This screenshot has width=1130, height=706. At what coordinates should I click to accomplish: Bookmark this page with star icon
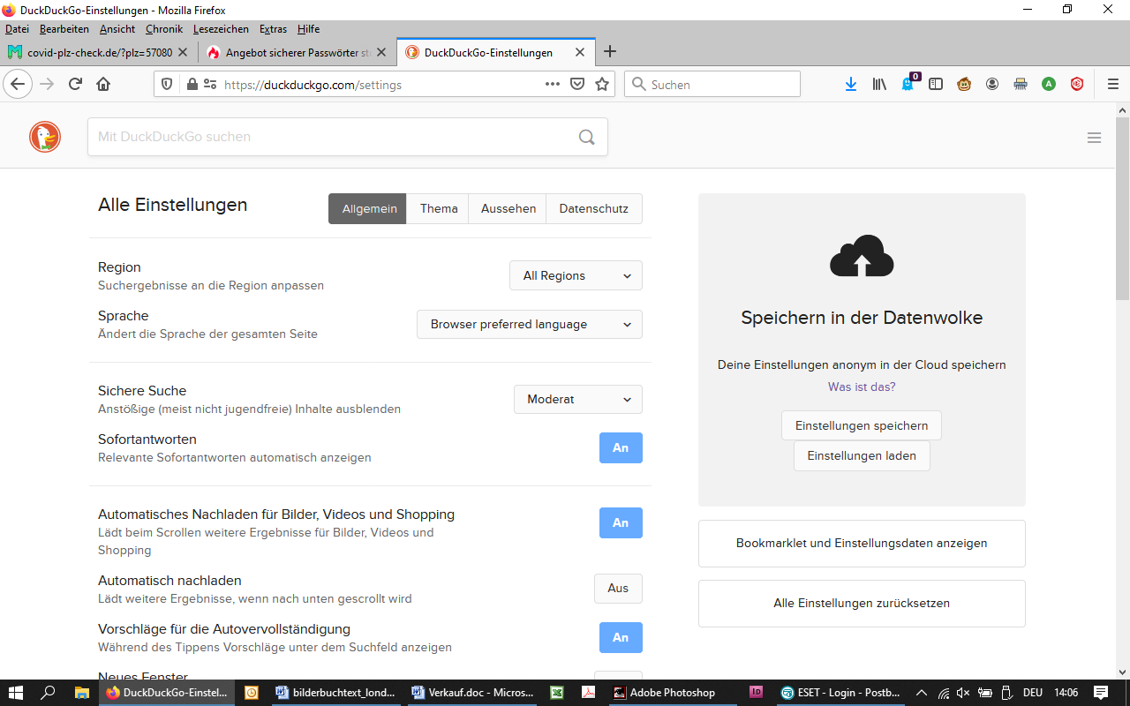pyautogui.click(x=602, y=84)
